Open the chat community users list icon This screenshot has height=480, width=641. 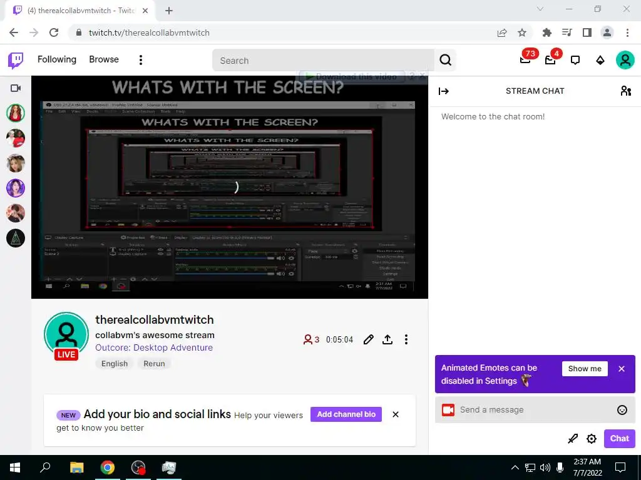pos(625,91)
